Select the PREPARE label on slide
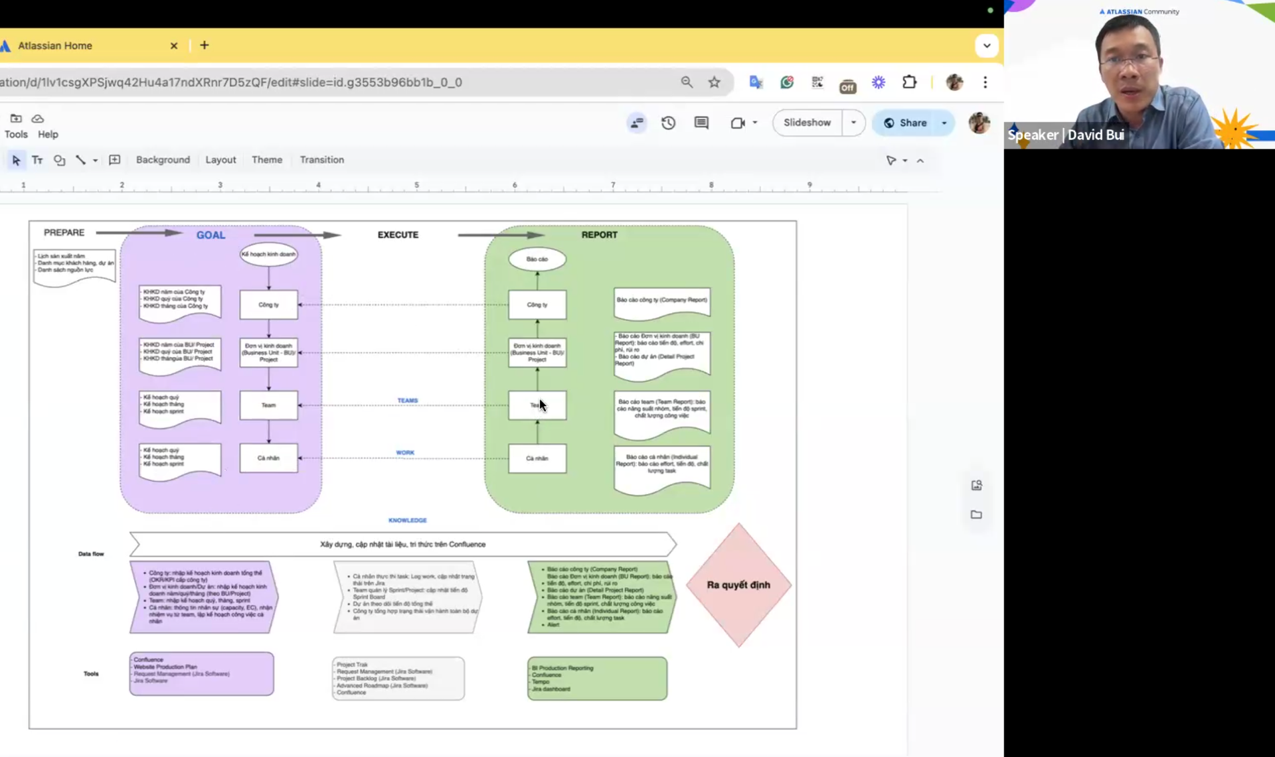 [x=64, y=232]
